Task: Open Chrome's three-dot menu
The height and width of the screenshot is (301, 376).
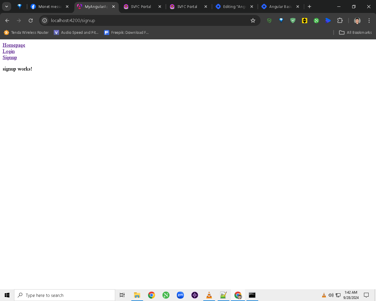Action: click(x=369, y=21)
